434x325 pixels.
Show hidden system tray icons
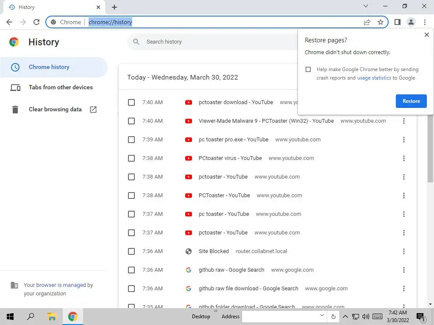[x=345, y=317]
